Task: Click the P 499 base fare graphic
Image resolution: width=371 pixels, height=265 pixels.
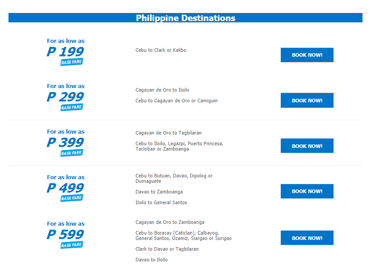Action: coord(66,188)
